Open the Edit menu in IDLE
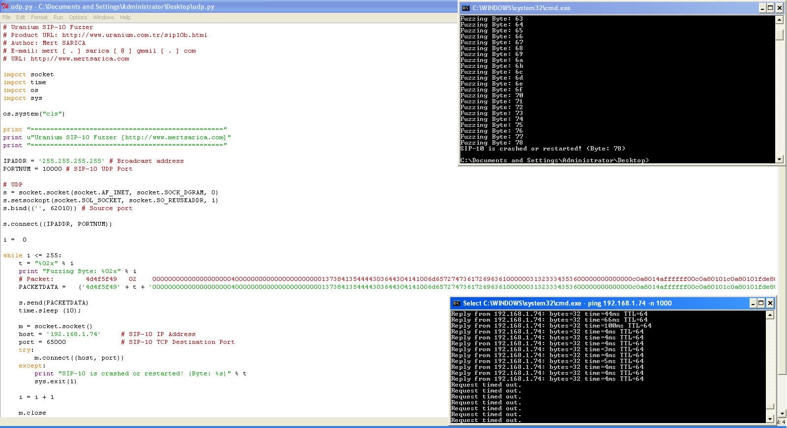Viewport: 787px width, 428px height. (21, 17)
